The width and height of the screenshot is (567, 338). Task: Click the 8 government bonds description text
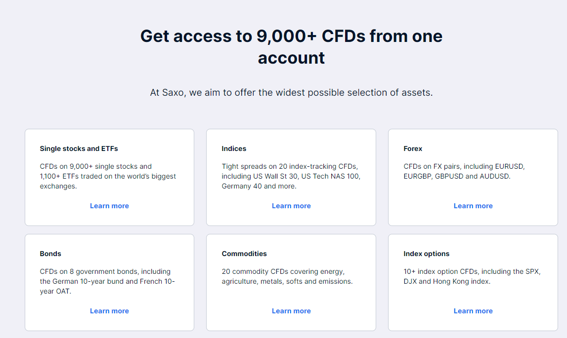(x=107, y=281)
